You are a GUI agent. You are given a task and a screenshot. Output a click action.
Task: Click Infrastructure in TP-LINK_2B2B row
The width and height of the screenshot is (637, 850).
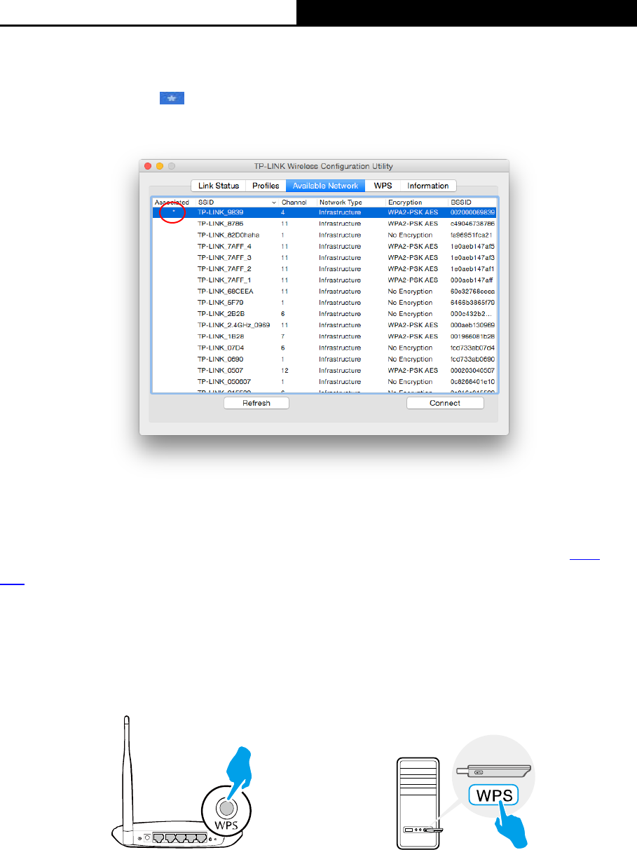click(340, 314)
